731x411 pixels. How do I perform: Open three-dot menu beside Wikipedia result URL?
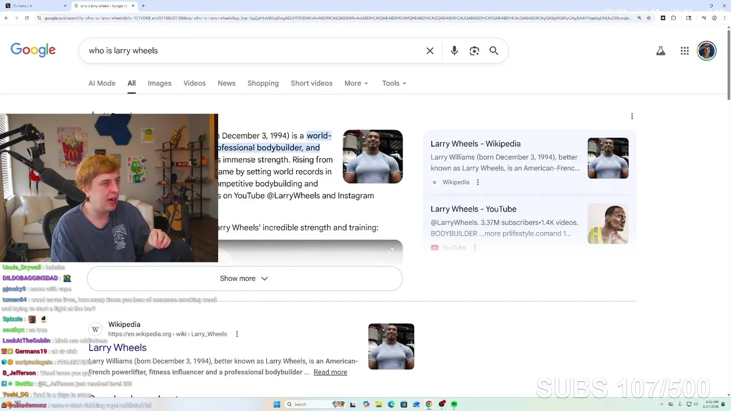(x=237, y=334)
